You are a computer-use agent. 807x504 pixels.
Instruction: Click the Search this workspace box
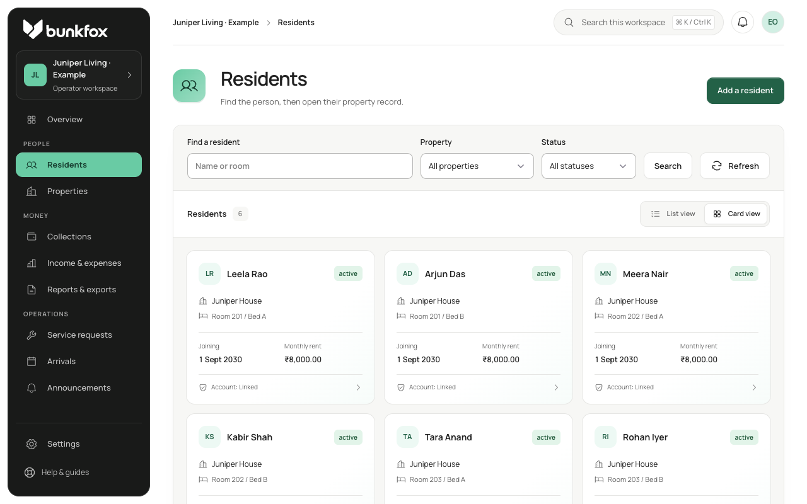638,23
